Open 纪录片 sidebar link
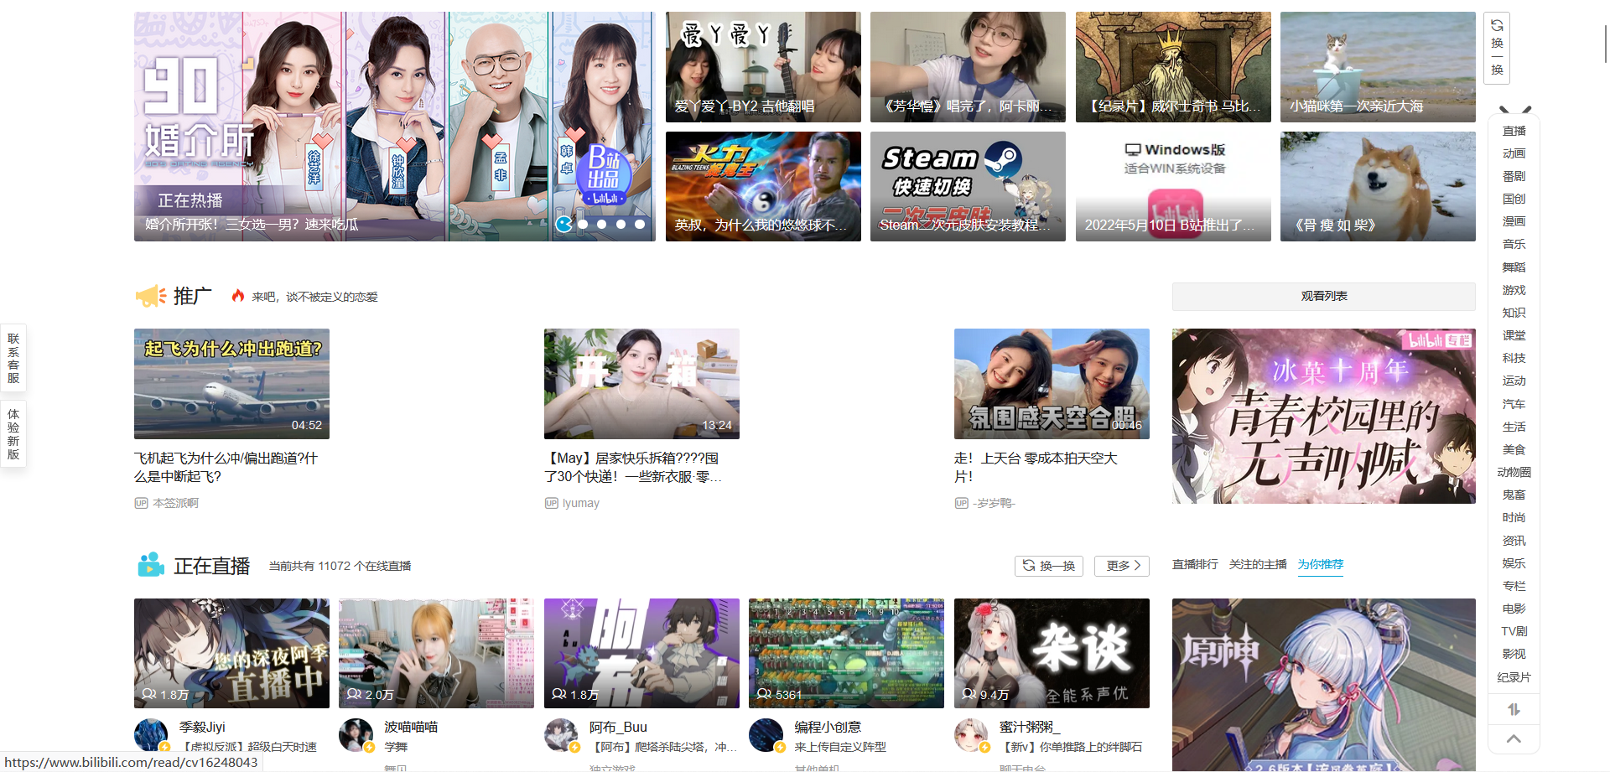The width and height of the screenshot is (1610, 772). pos(1514,677)
